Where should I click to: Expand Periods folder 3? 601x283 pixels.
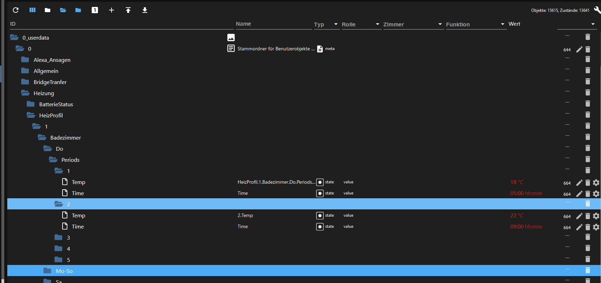(59, 238)
